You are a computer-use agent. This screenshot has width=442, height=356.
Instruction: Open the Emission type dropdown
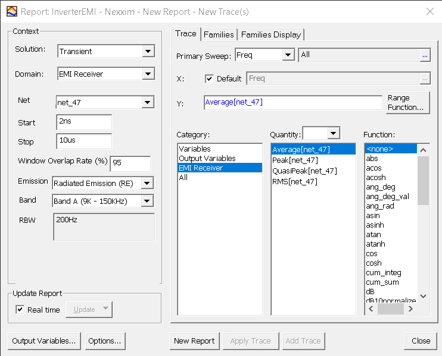click(x=147, y=183)
